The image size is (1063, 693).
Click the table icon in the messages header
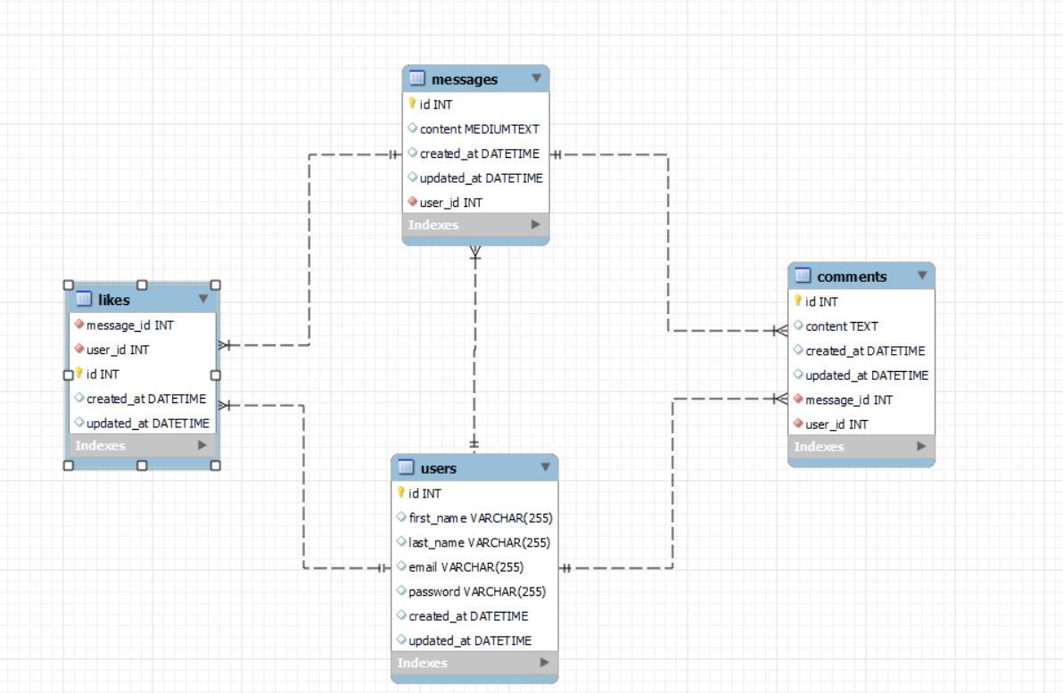click(416, 78)
